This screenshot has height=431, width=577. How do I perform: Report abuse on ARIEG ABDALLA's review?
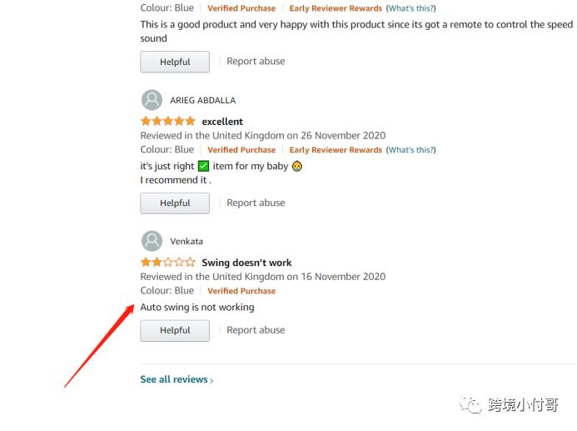(256, 203)
